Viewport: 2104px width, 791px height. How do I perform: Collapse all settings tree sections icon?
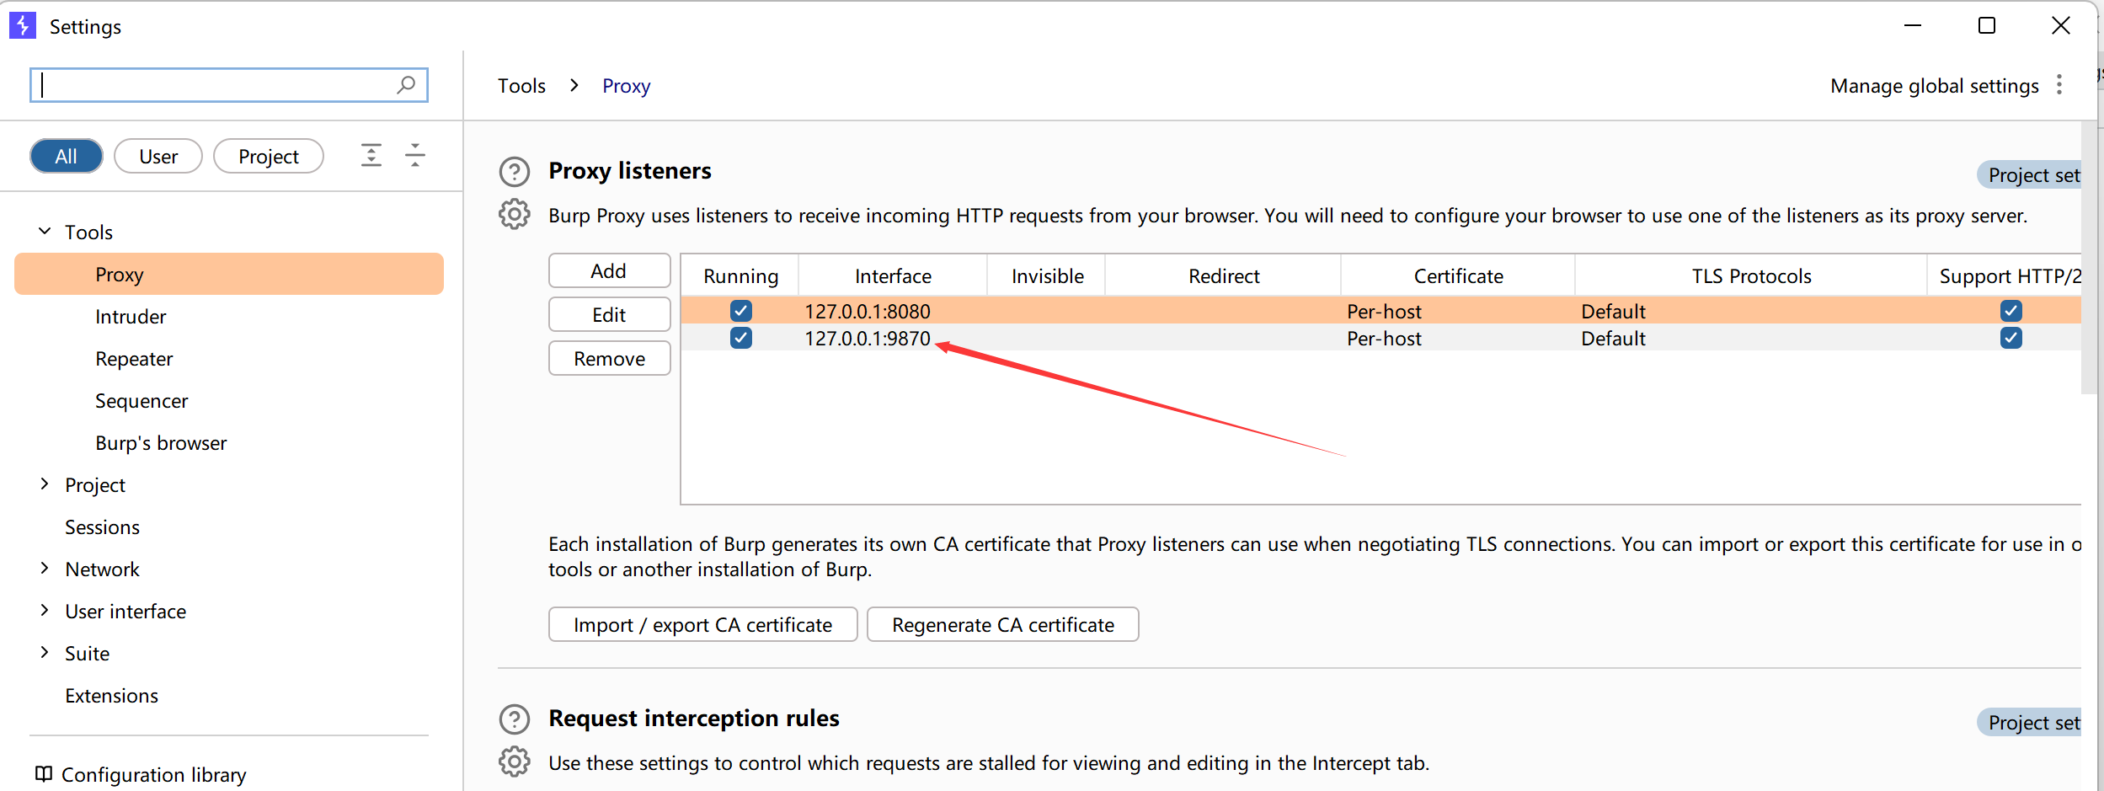[x=415, y=156]
